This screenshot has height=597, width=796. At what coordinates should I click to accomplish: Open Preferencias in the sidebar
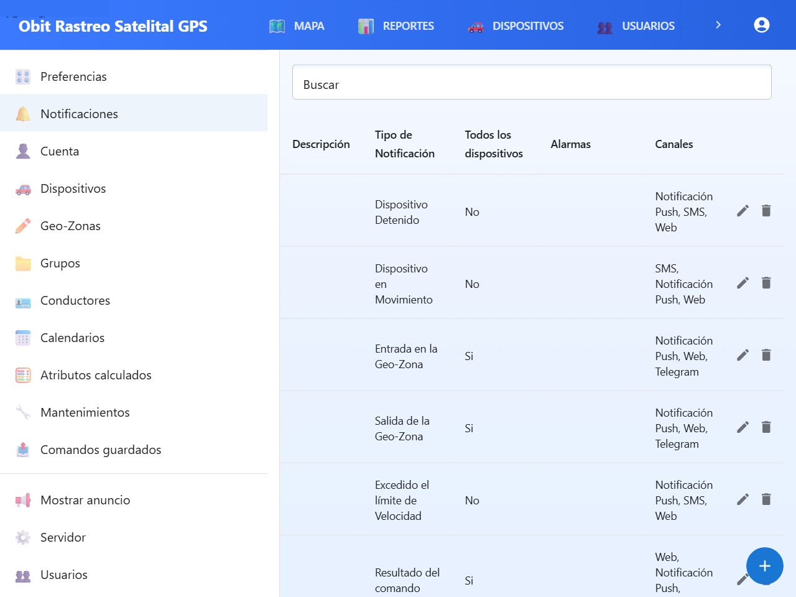point(134,76)
